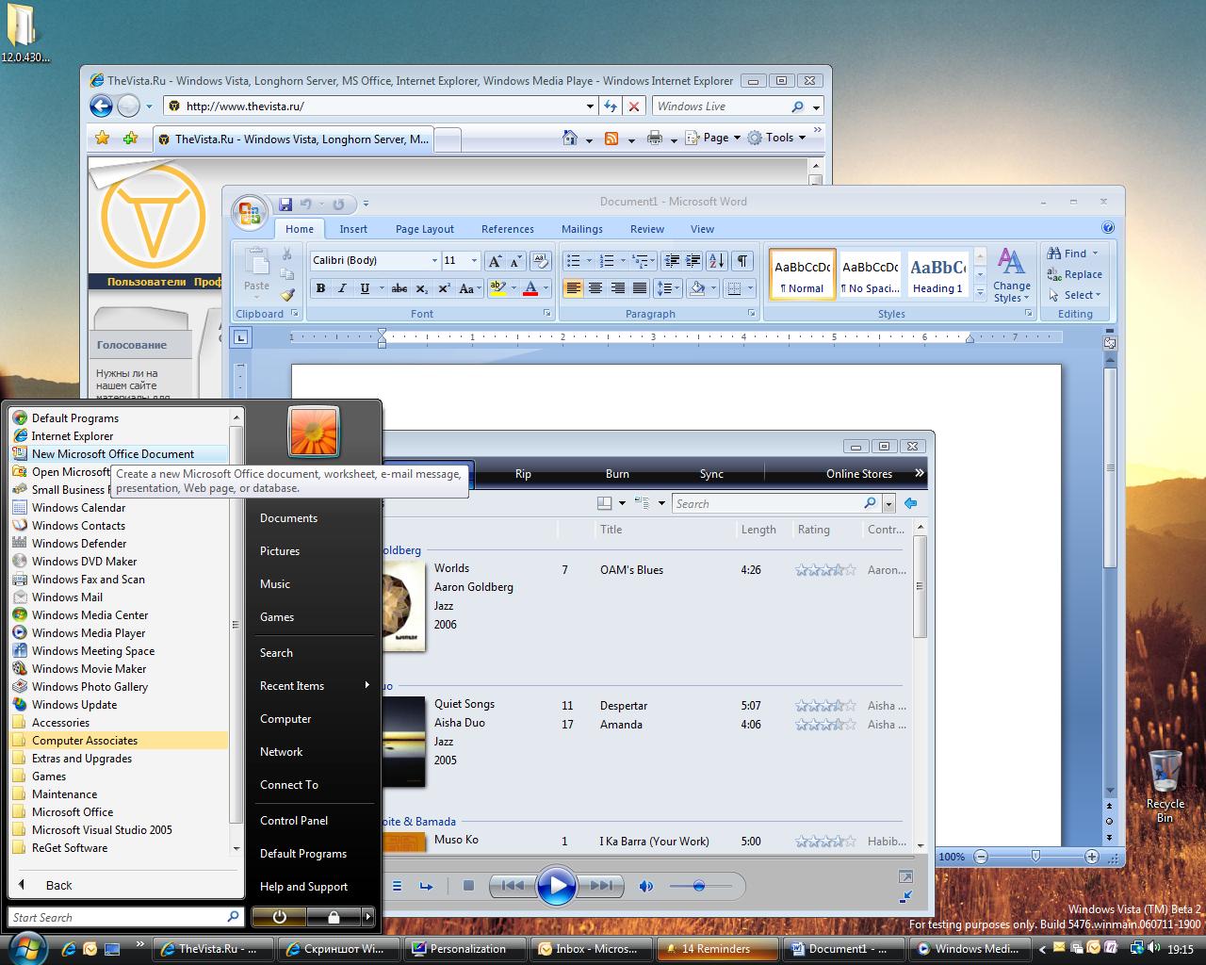This screenshot has width=1206, height=965.
Task: Decrease the paragraph indent
Action: [671, 261]
